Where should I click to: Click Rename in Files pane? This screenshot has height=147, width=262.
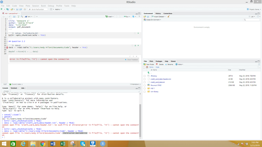(169, 64)
